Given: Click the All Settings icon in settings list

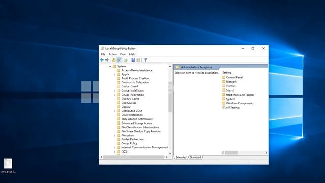Looking at the screenshot, I should [x=223, y=107].
